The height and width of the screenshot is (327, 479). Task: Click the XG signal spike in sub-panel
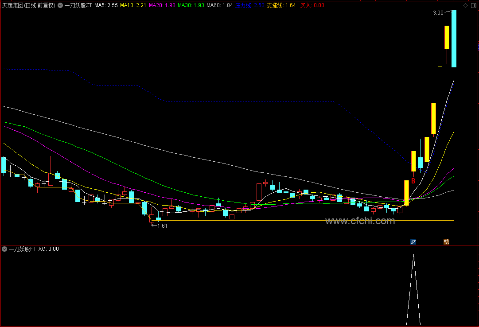413,289
